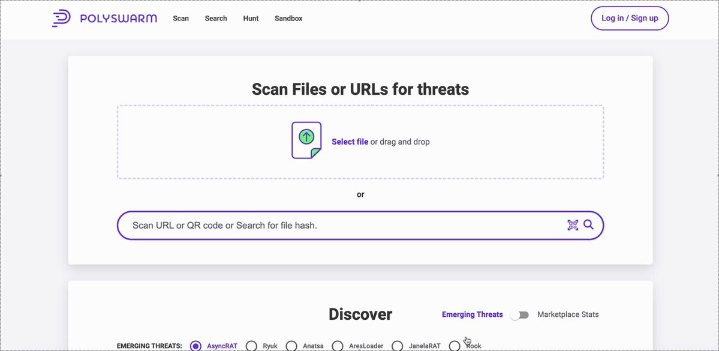Open the Hunt menu item
Image resolution: width=719 pixels, height=351 pixels.
tap(251, 19)
